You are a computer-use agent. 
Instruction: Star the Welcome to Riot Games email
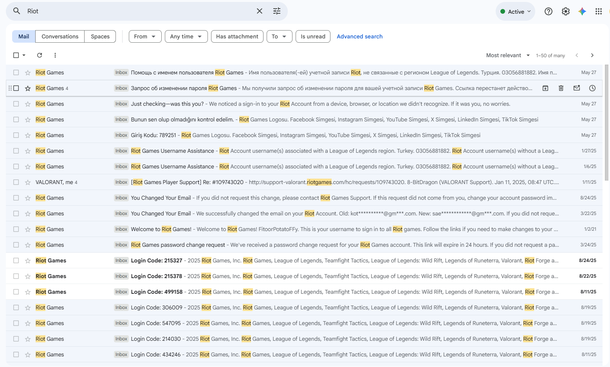click(x=28, y=229)
